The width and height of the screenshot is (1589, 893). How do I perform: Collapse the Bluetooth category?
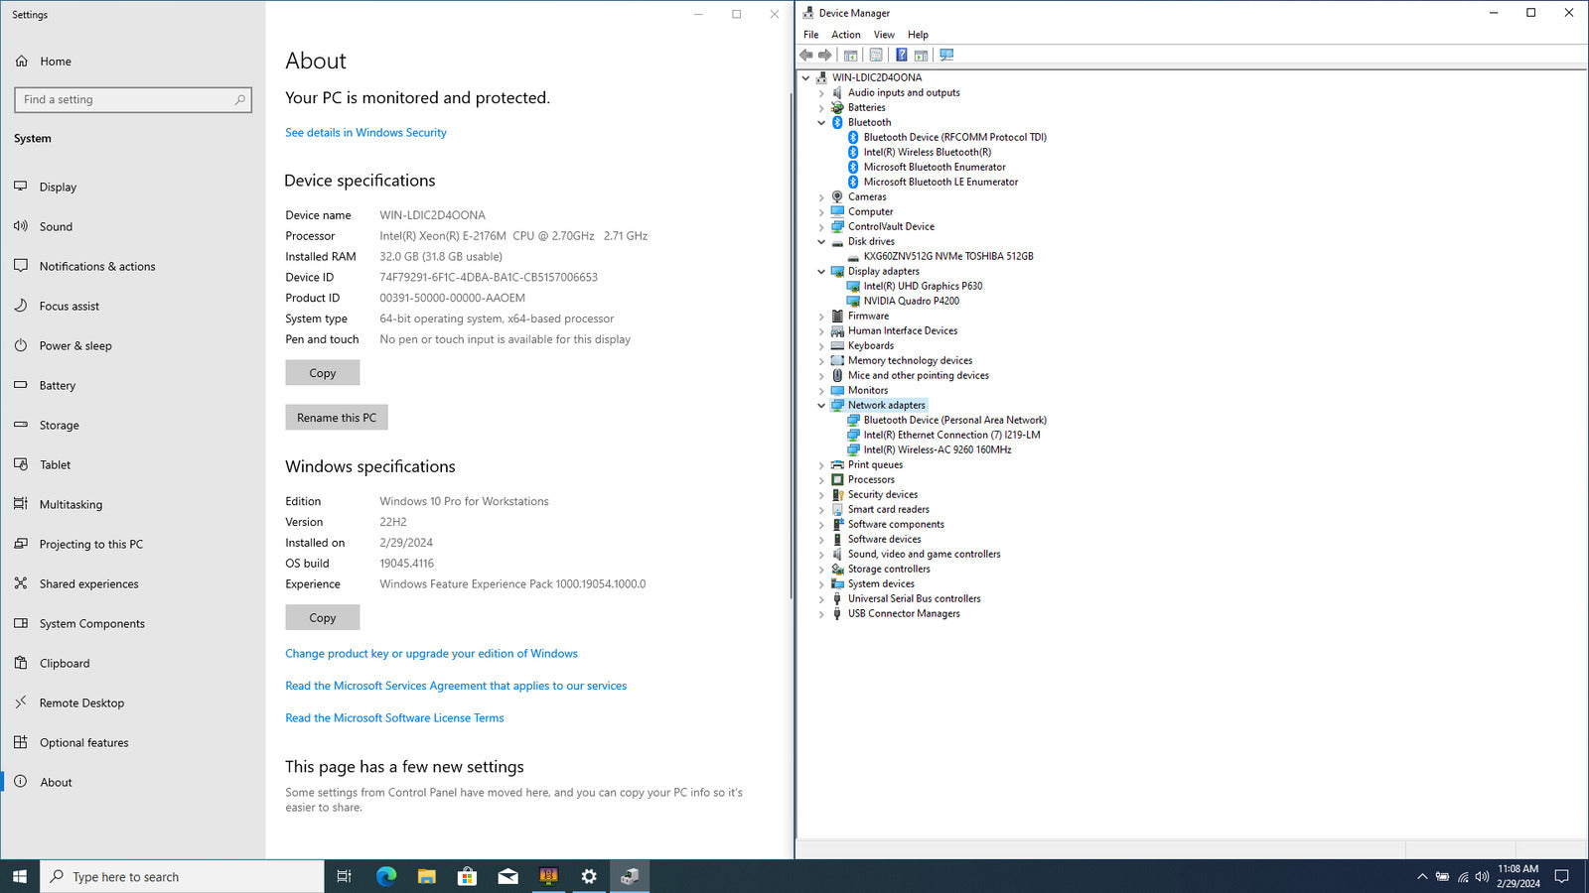click(821, 122)
